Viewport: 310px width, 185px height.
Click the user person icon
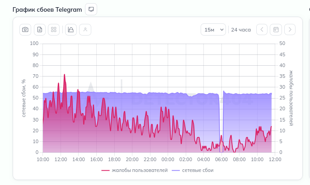coord(85,30)
